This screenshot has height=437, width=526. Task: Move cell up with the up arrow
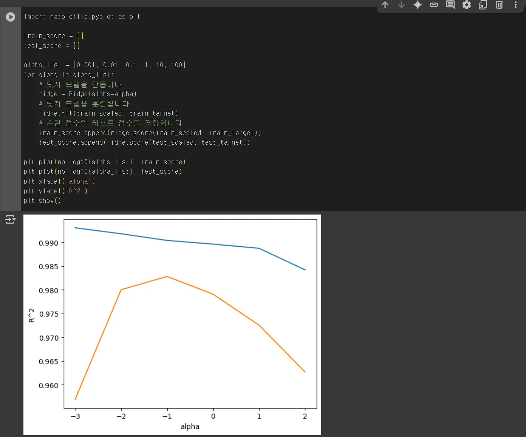click(385, 5)
